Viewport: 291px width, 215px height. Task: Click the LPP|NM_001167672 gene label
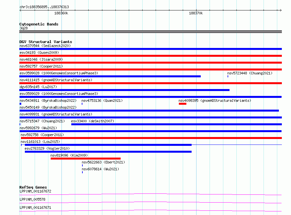pos(35,191)
